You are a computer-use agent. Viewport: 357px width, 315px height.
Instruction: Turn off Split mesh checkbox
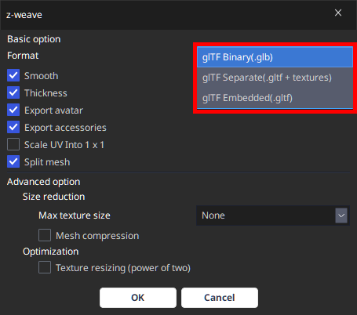[13, 162]
